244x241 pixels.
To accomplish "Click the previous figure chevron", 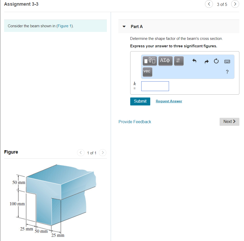I will click(x=81, y=153).
